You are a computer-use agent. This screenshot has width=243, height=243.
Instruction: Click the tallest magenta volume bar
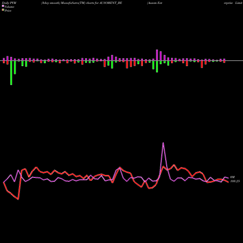[x=157, y=55]
